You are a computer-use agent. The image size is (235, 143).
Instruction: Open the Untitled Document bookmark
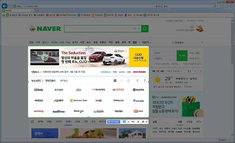(x=66, y=15)
